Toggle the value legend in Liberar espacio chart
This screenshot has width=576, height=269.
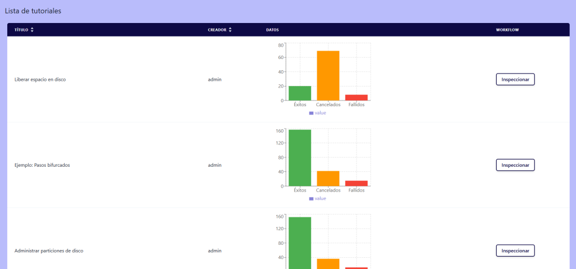317,113
